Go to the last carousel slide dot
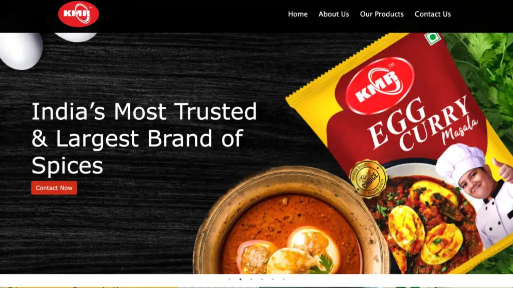 (284, 279)
